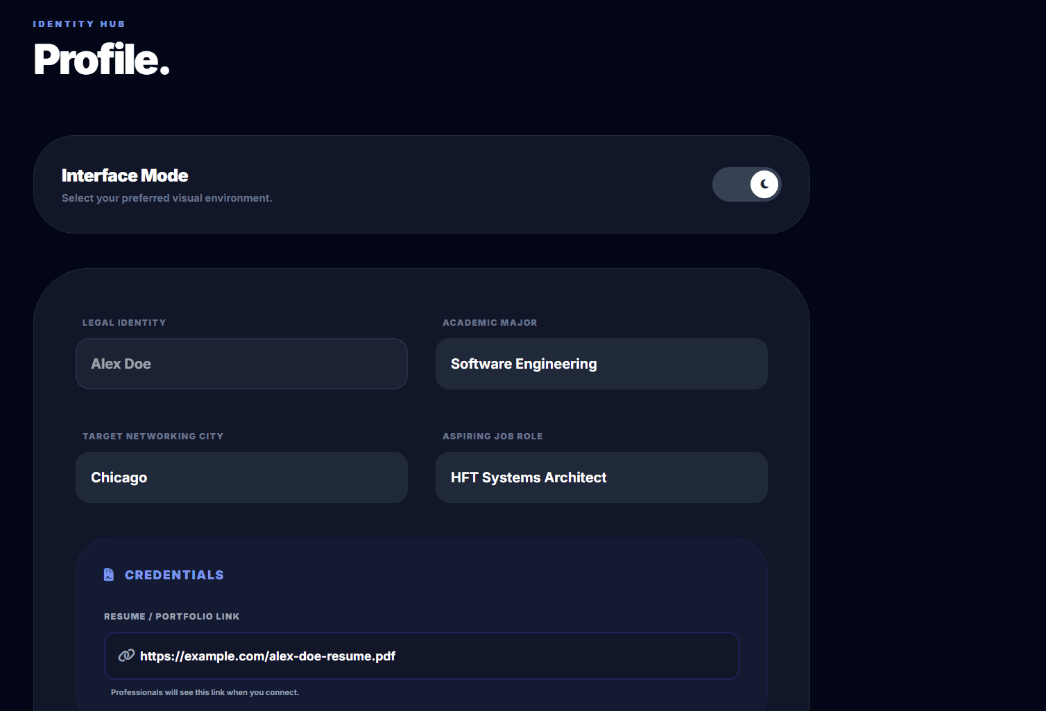Click the Academic Major field with Software Engineering
The width and height of the screenshot is (1046, 711).
(601, 364)
